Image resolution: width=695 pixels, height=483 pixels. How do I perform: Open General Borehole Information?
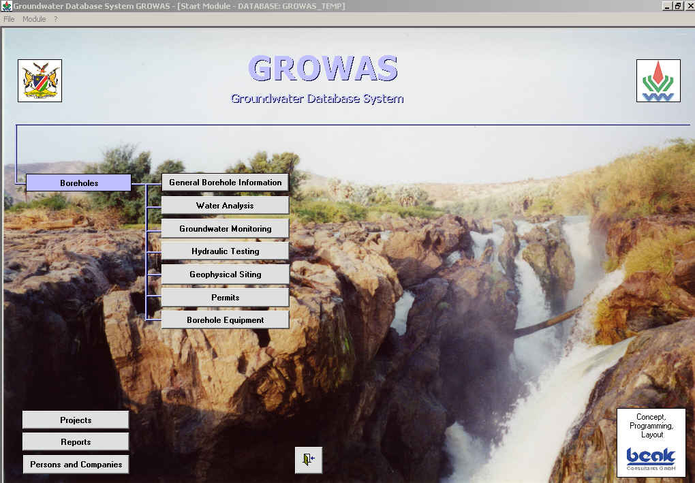tap(225, 183)
